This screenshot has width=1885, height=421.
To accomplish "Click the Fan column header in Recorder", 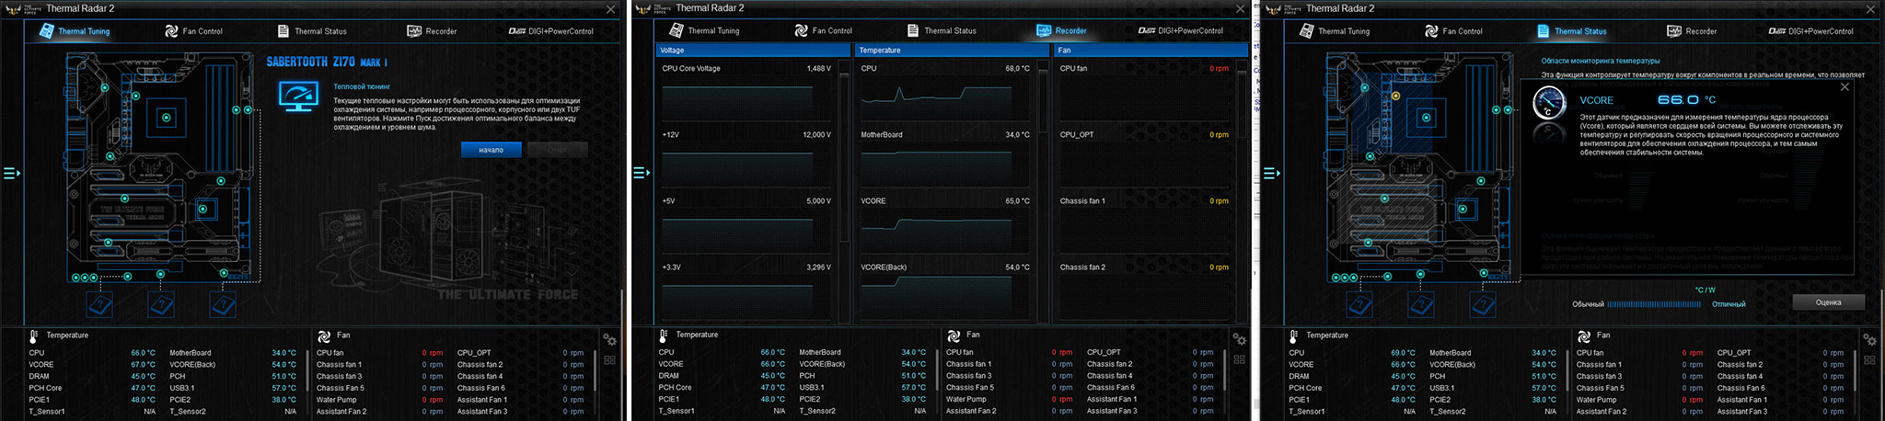I will point(1151,51).
